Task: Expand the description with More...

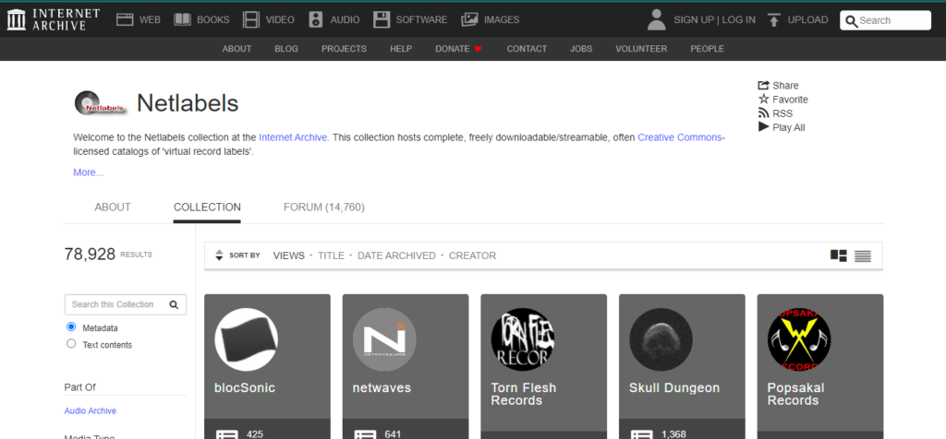Action: tap(89, 172)
